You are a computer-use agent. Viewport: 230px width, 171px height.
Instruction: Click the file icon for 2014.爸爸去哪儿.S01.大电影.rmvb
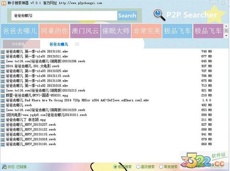pos(3,66)
